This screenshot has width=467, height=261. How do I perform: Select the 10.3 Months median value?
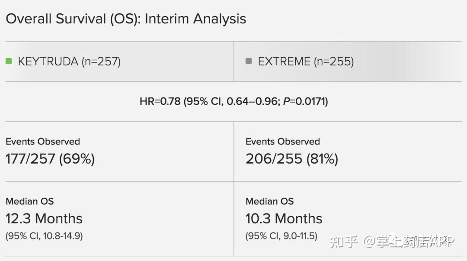point(284,219)
